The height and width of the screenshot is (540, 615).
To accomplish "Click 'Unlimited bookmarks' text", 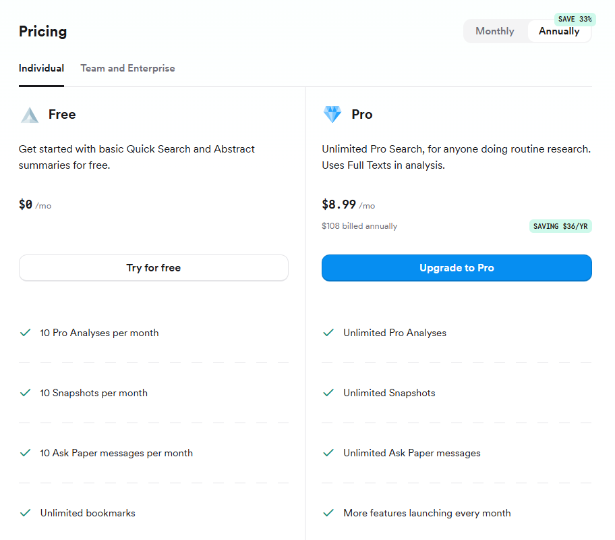I will 88,513.
